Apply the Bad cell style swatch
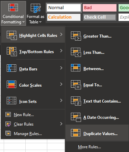The height and width of the screenshot is (152, 129). tap(100, 8)
